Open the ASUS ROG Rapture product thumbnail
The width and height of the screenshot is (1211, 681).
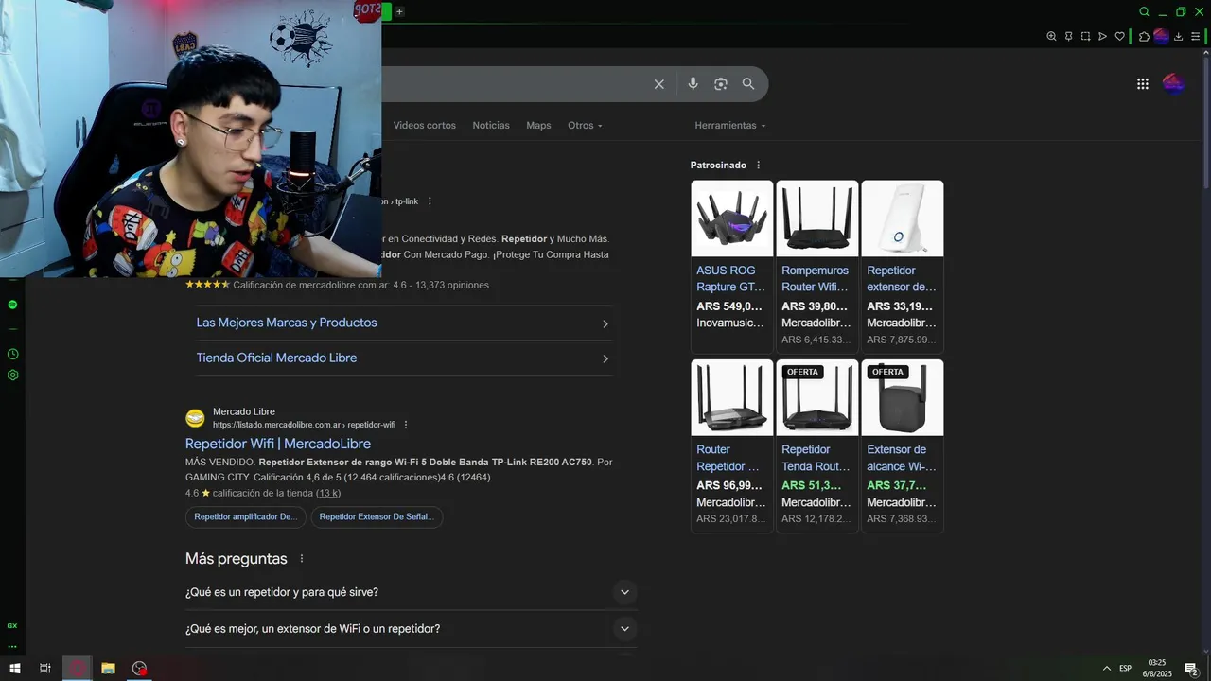click(x=732, y=218)
